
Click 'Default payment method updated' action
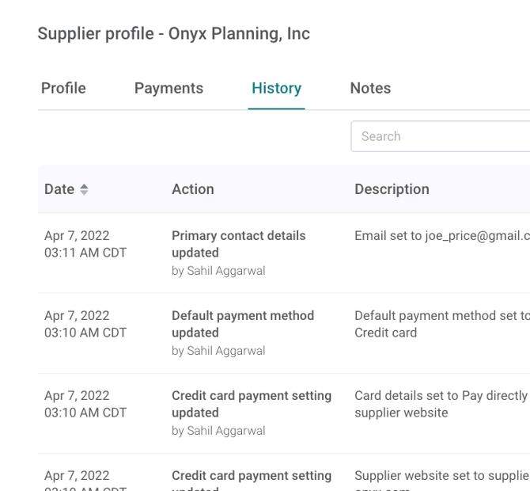(x=243, y=324)
